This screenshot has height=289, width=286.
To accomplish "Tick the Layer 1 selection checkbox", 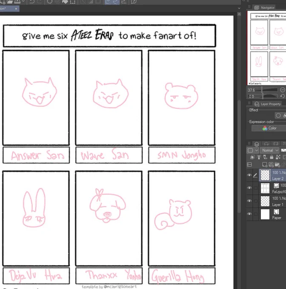I will pyautogui.click(x=255, y=201).
